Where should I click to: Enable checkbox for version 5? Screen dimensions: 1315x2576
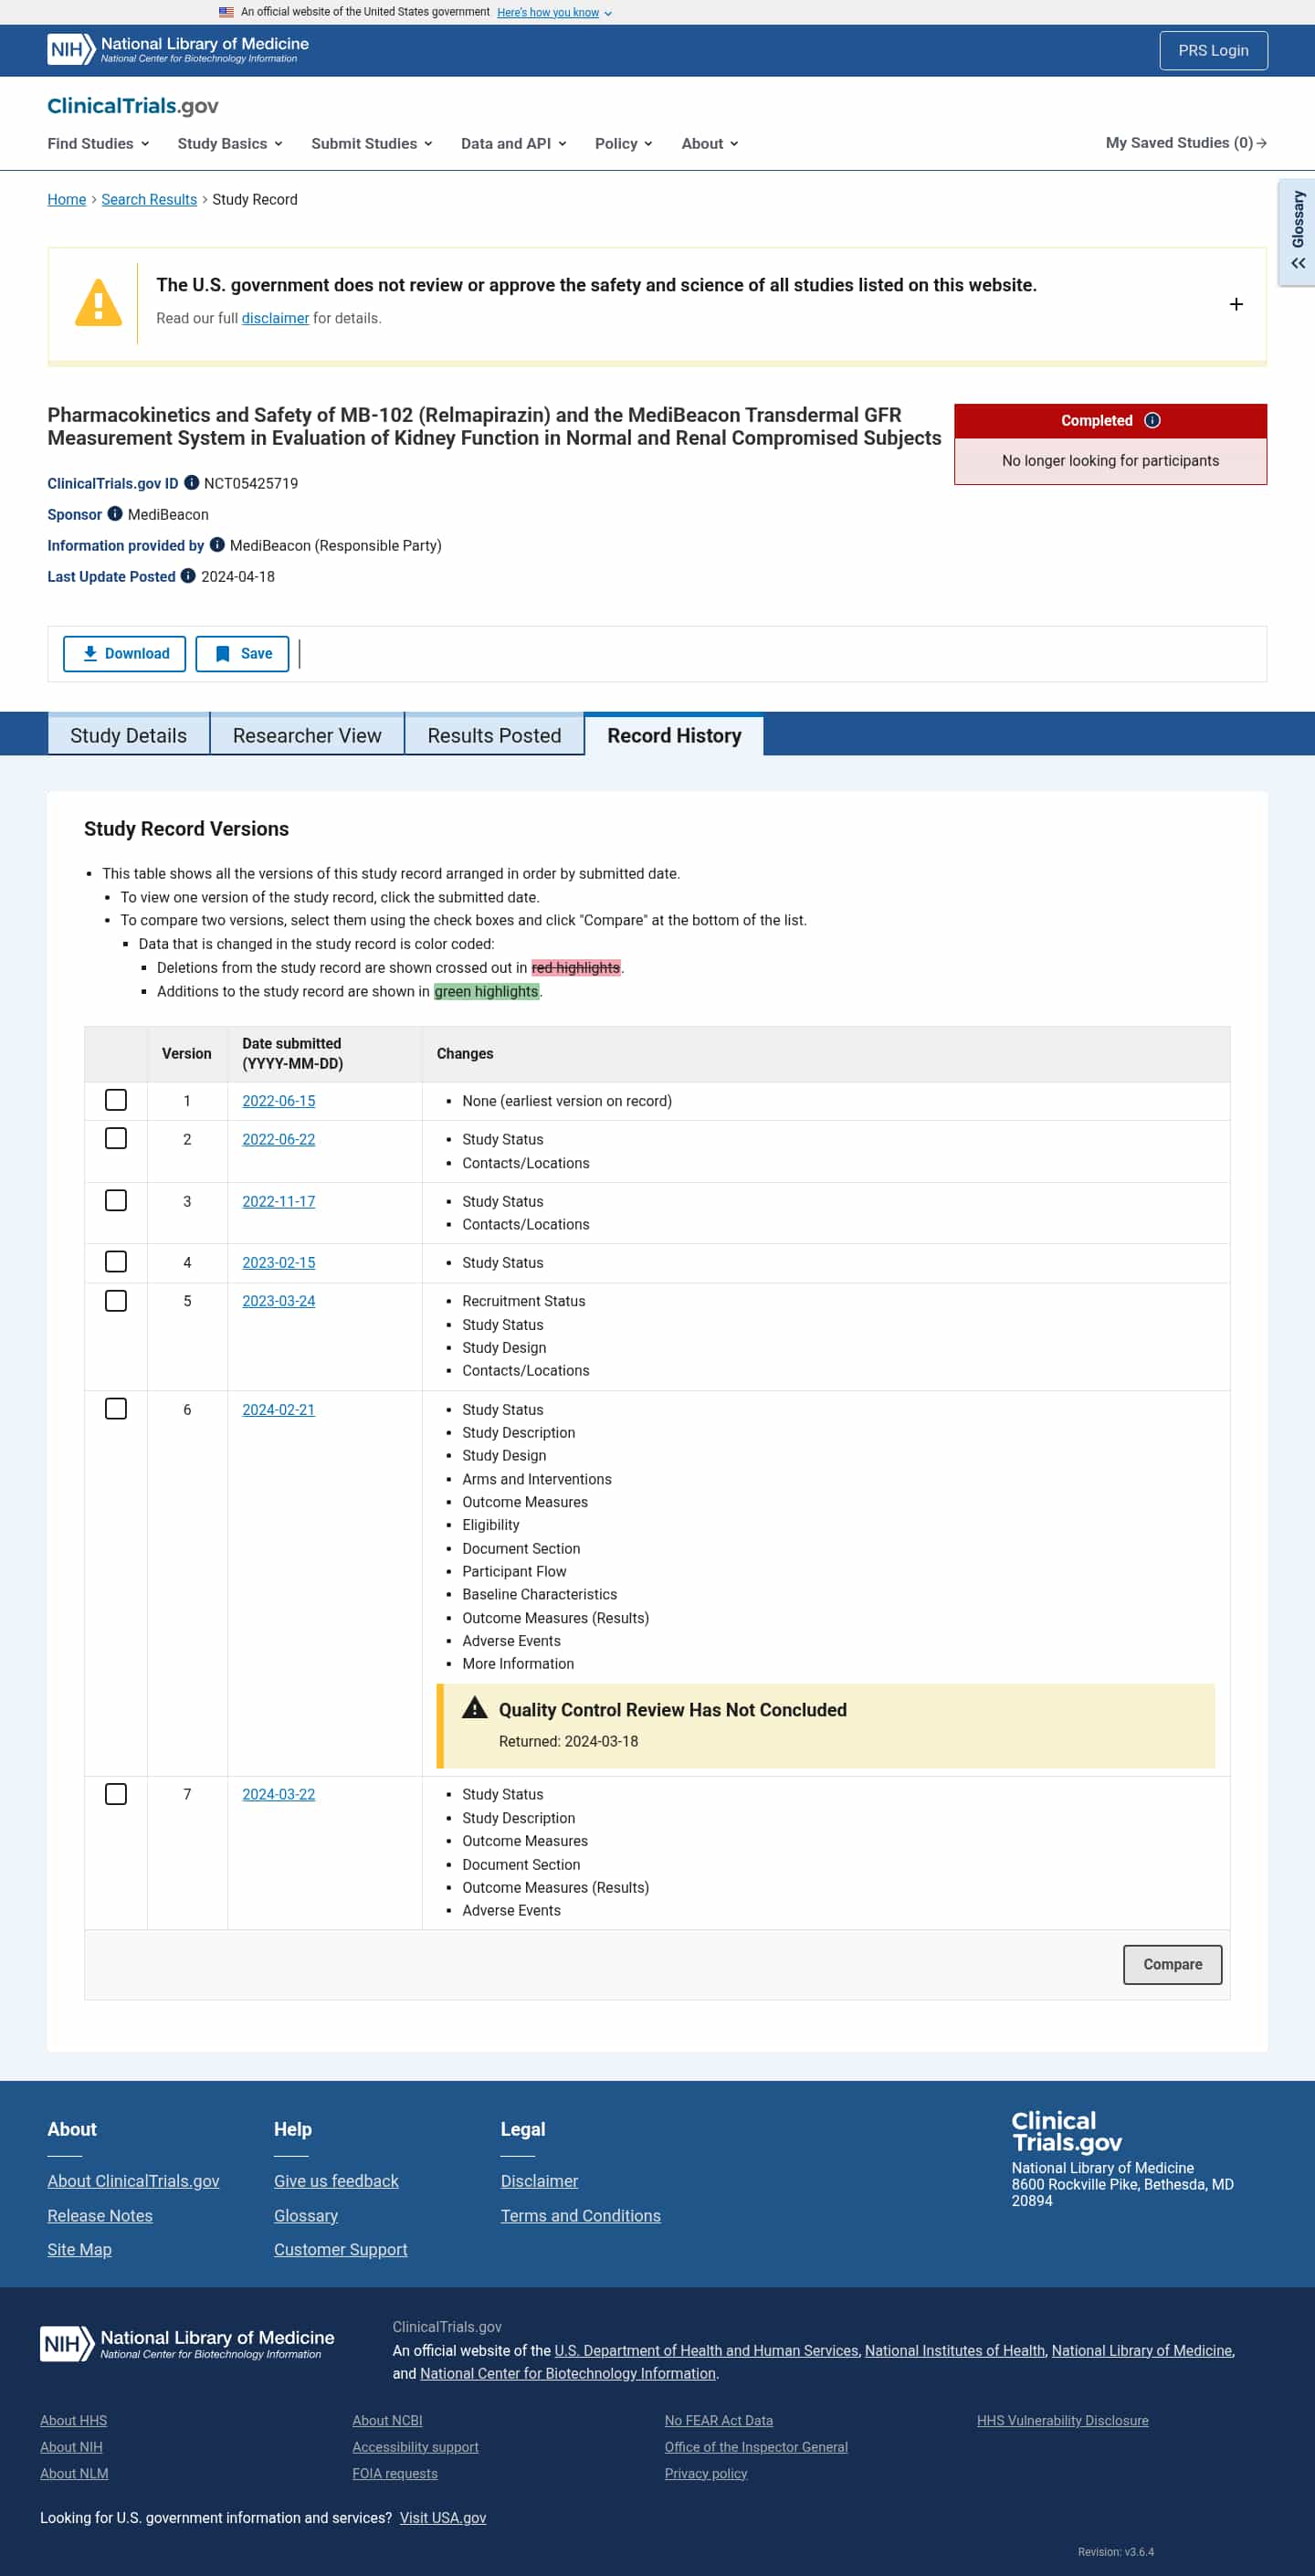(116, 1300)
